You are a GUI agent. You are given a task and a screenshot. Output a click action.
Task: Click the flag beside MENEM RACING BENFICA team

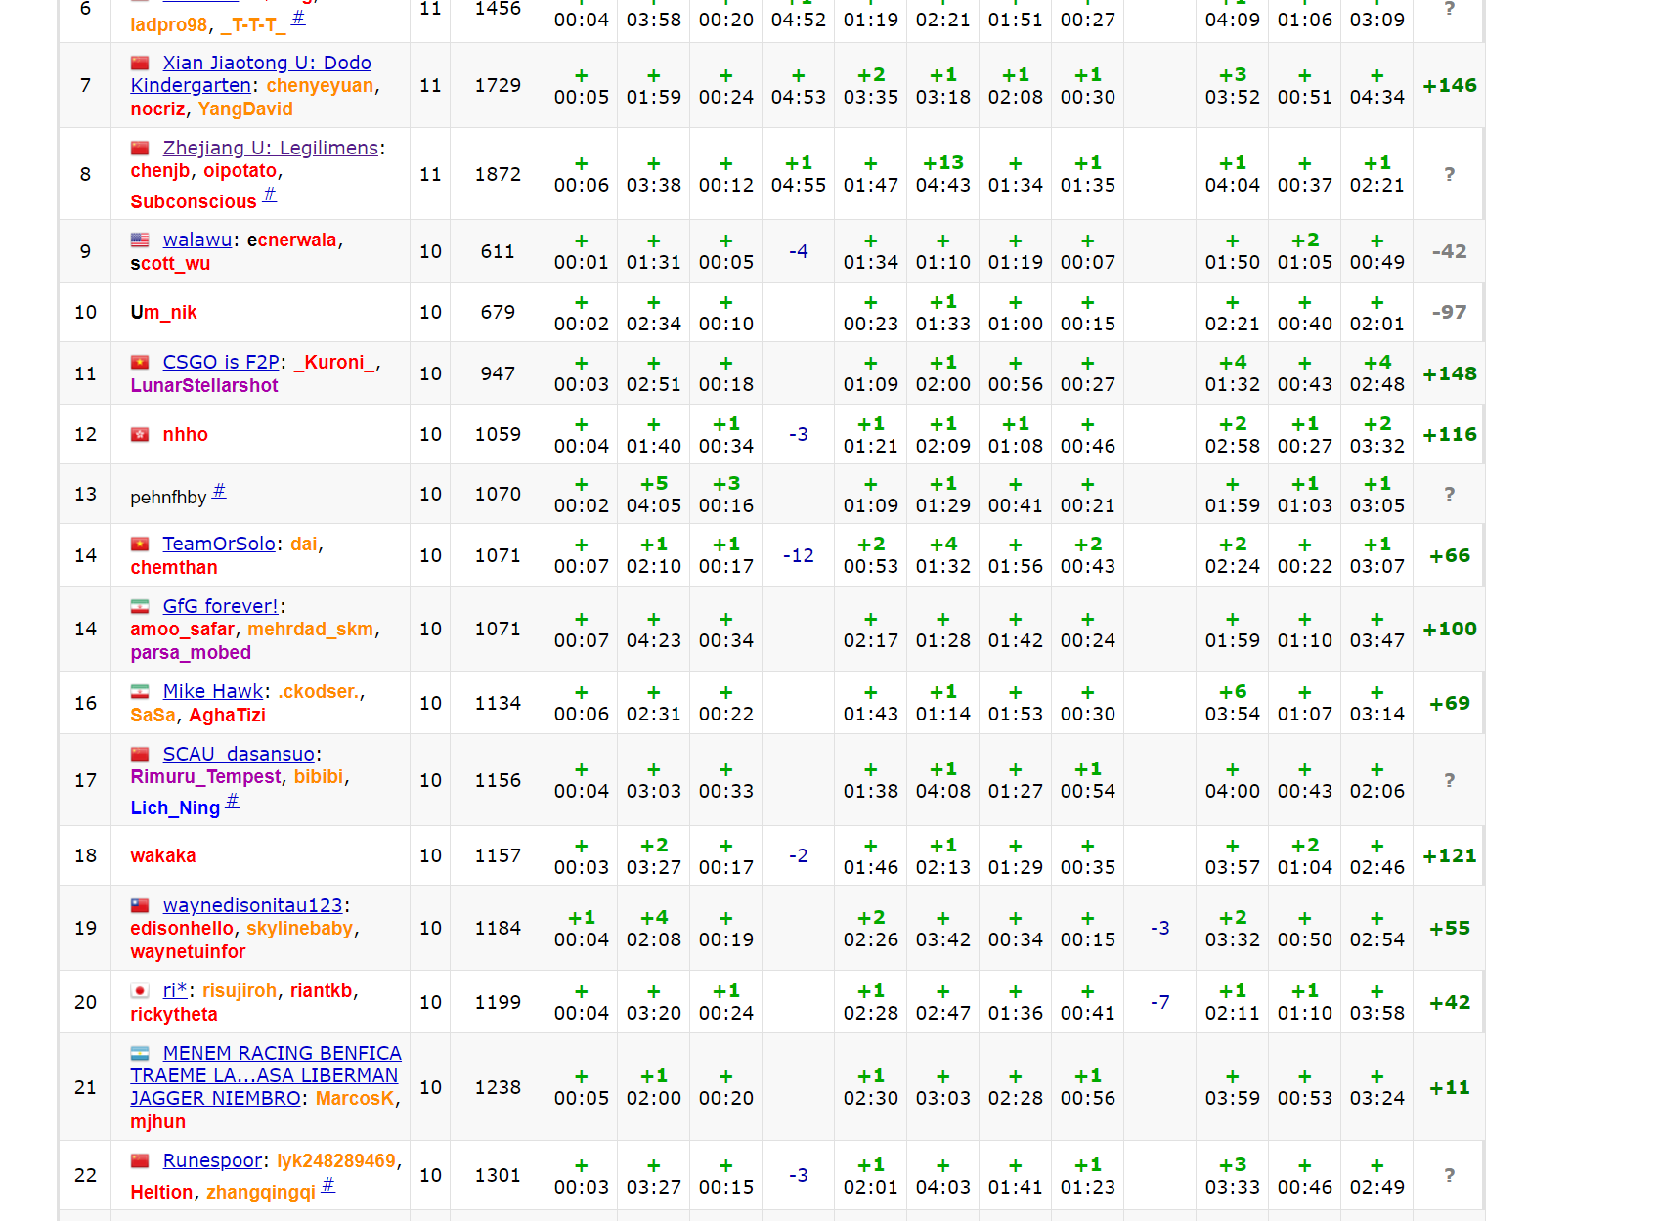point(140,1054)
